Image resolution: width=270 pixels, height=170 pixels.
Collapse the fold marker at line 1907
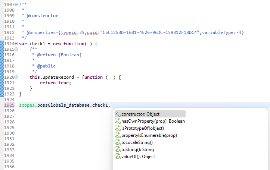click(x=16, y=4)
